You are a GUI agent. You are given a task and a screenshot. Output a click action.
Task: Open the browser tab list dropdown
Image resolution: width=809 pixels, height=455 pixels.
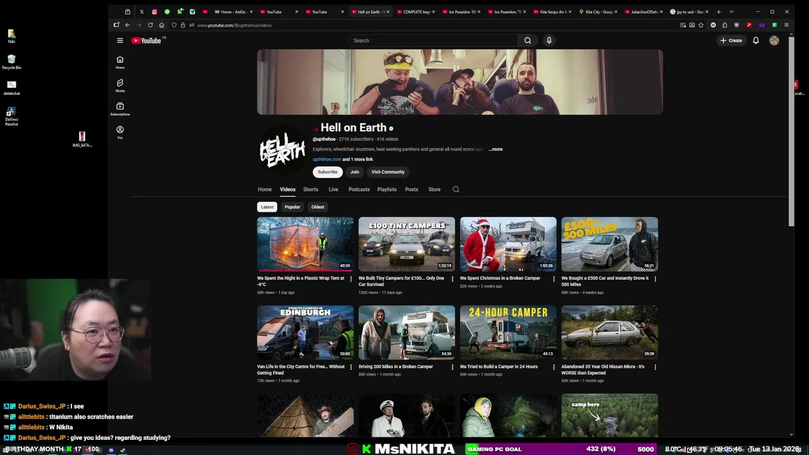tap(731, 11)
